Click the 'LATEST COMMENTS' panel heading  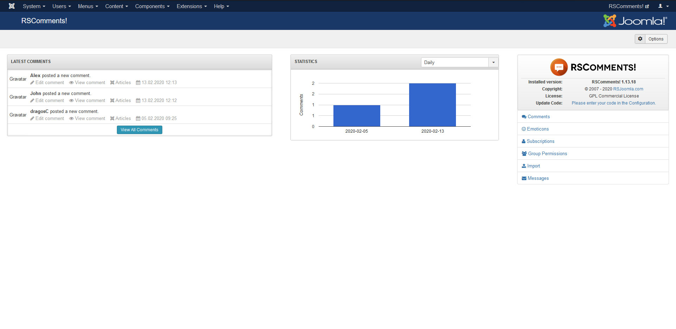click(31, 62)
